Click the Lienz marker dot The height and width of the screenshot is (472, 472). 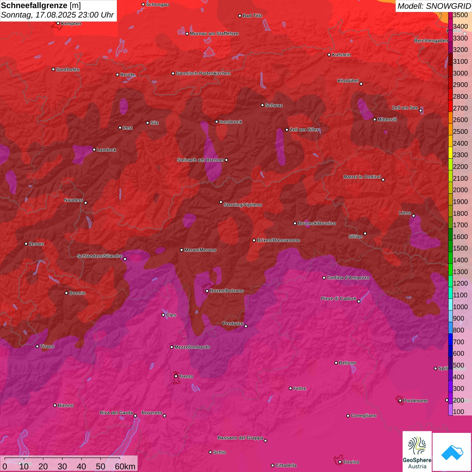(413, 216)
